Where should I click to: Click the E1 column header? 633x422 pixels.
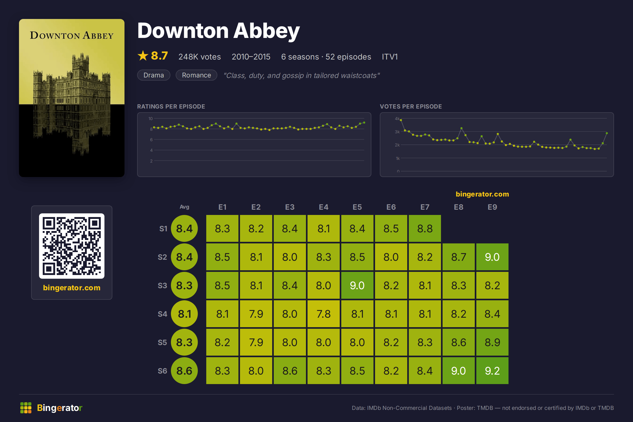[222, 207]
